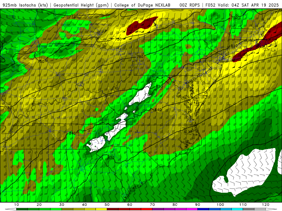Pick dark purple swatch starting at 70 knots

tap(158, 209)
